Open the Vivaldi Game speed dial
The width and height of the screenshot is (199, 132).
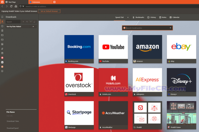pos(182,115)
